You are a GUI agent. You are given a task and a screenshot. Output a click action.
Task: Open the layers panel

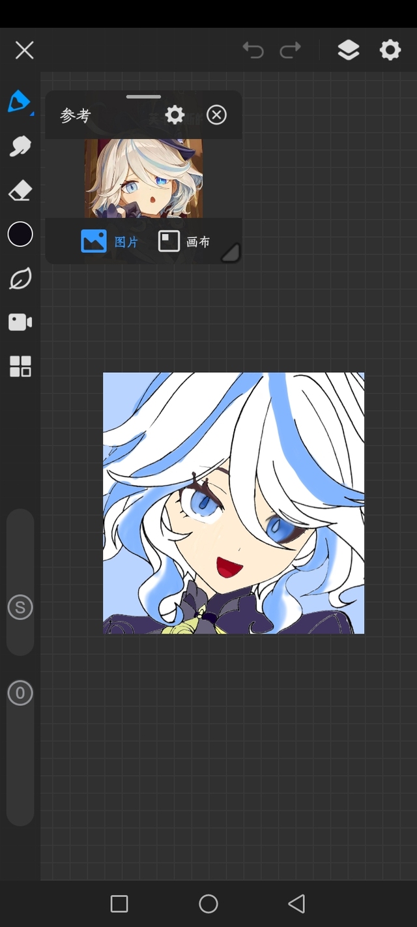[x=349, y=50]
